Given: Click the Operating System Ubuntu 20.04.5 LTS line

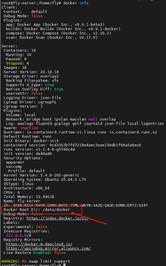Looking at the screenshot, I should click(45, 179).
